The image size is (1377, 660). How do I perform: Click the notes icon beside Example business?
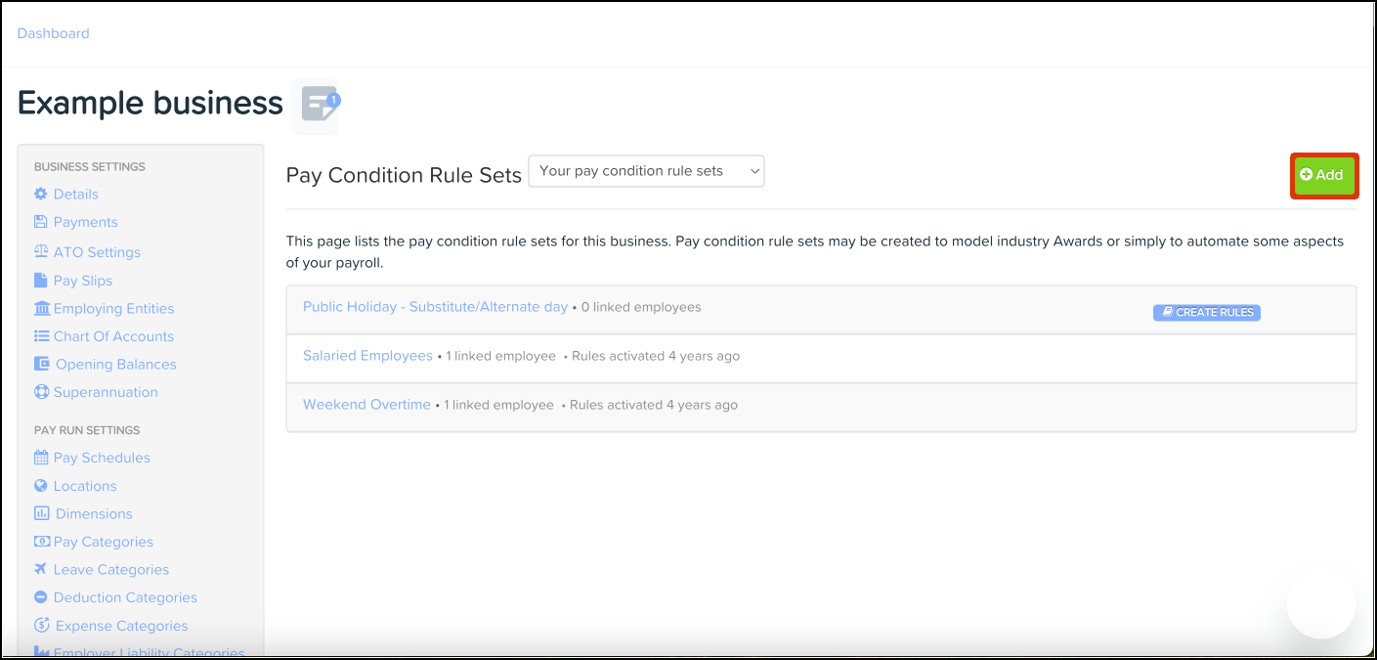click(x=318, y=105)
